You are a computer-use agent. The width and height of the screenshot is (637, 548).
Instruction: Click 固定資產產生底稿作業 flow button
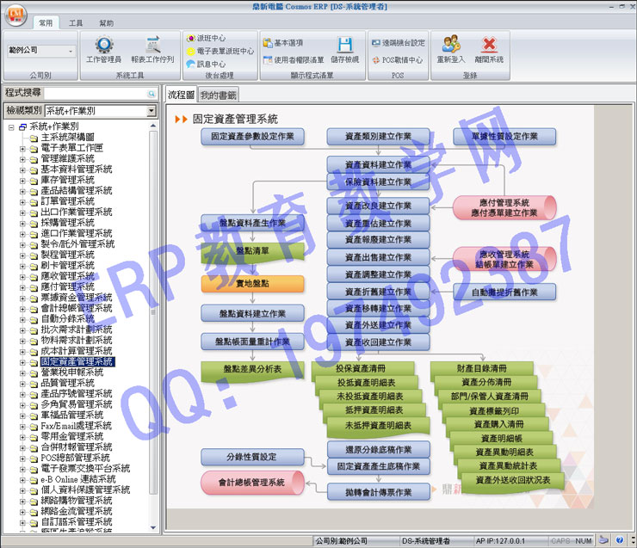[x=378, y=466]
